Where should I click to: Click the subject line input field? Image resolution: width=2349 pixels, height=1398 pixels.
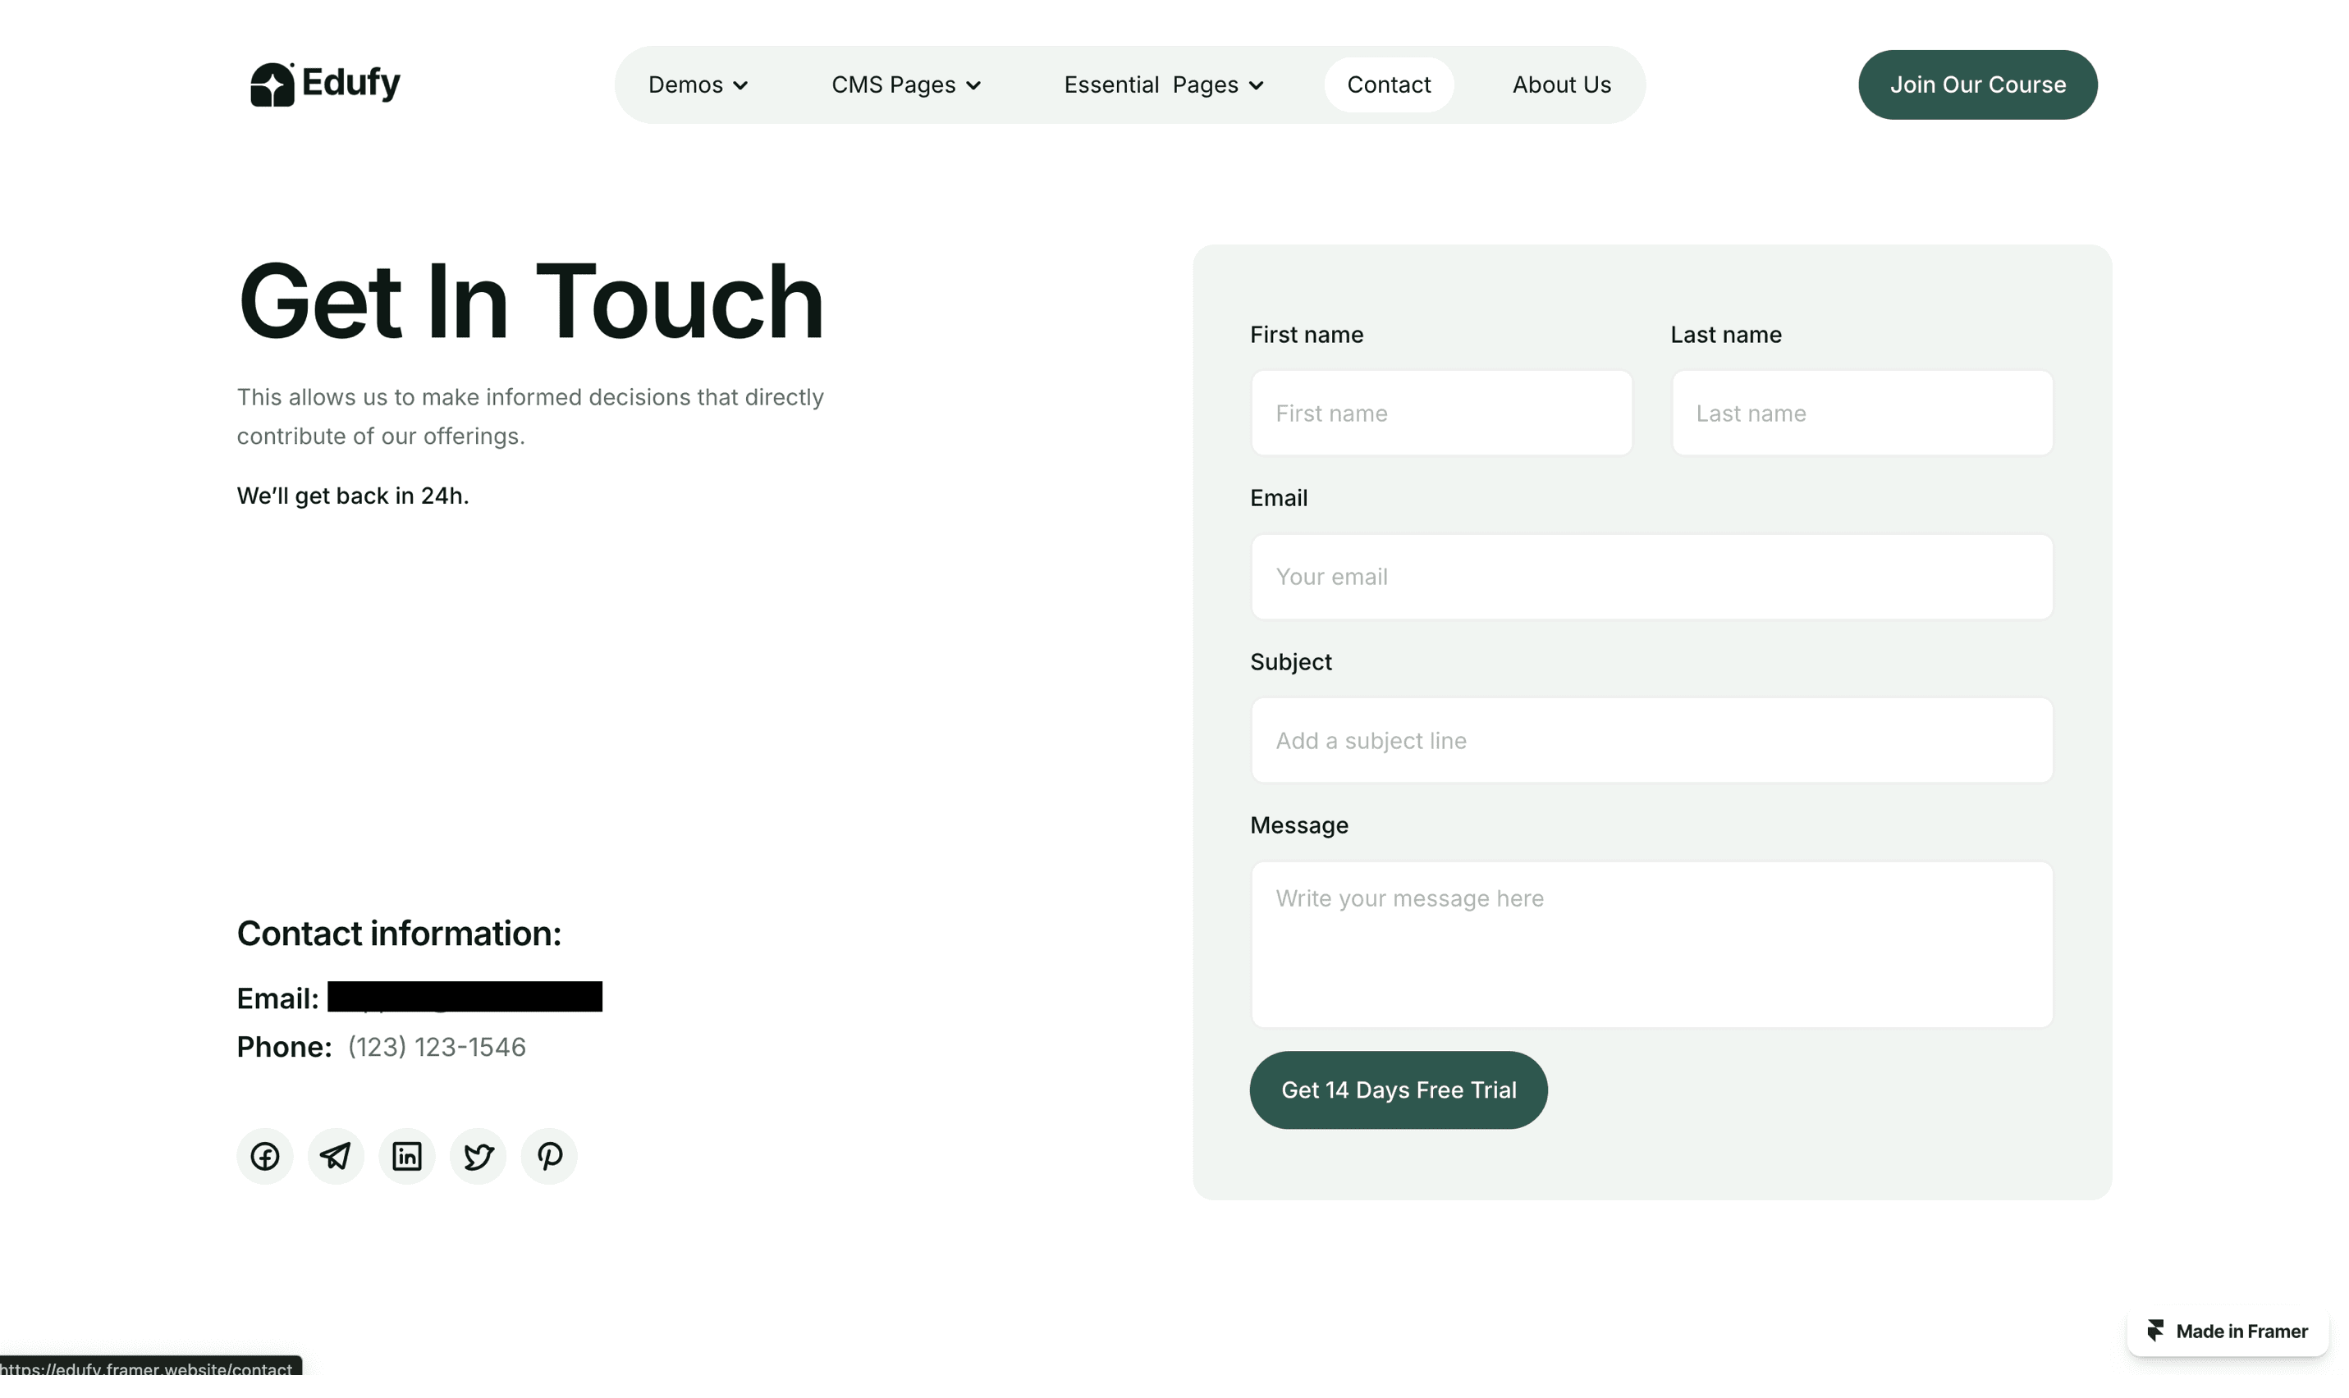(1651, 741)
